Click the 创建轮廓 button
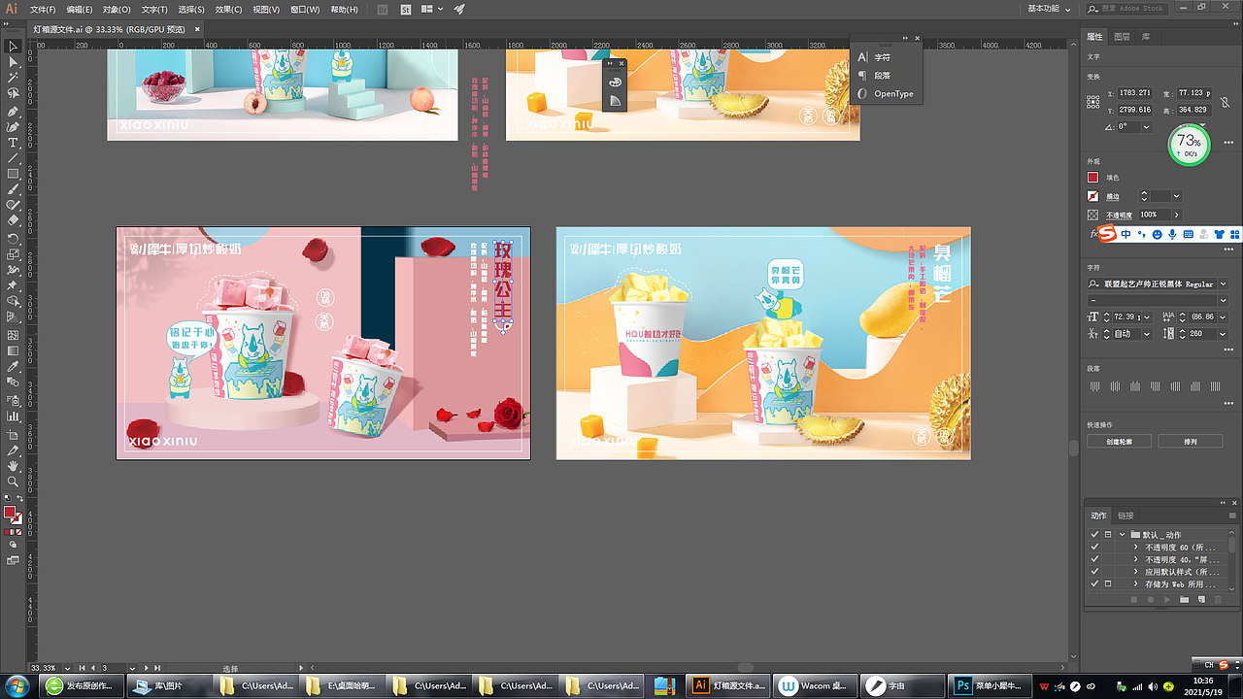 pyautogui.click(x=1119, y=442)
